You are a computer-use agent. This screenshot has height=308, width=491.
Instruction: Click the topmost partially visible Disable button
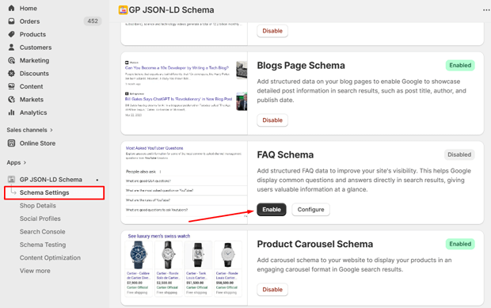272,31
